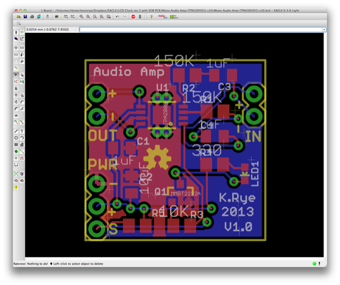The image size is (340, 285).
Task: Select the Delete X tool
Action: point(16,75)
